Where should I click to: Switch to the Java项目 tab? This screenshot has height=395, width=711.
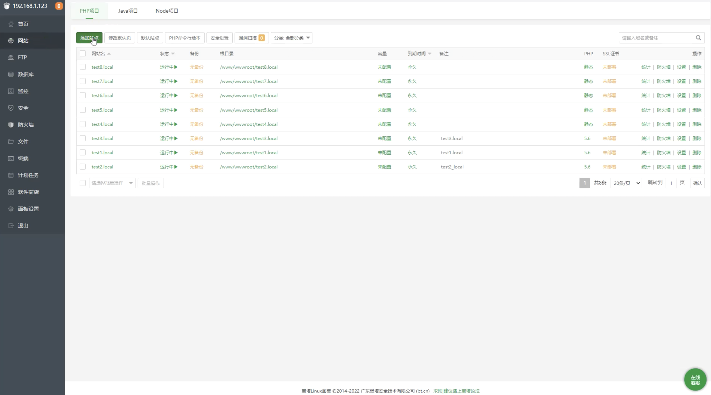tap(128, 11)
